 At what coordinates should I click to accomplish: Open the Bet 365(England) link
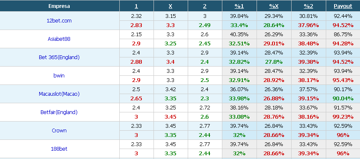click(59, 57)
